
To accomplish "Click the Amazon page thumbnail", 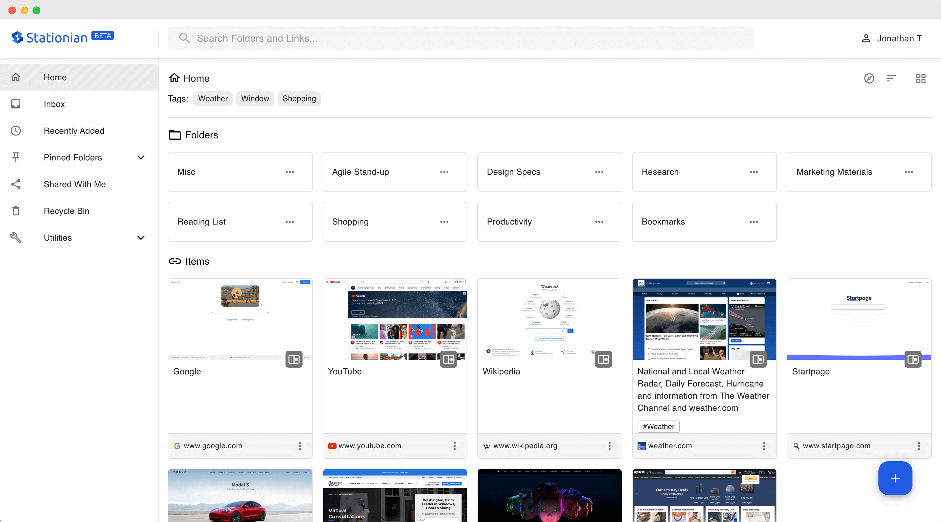I will point(704,495).
